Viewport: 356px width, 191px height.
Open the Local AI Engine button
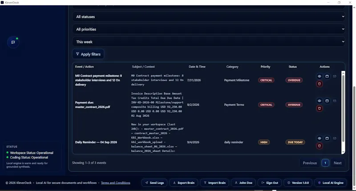click(331, 183)
